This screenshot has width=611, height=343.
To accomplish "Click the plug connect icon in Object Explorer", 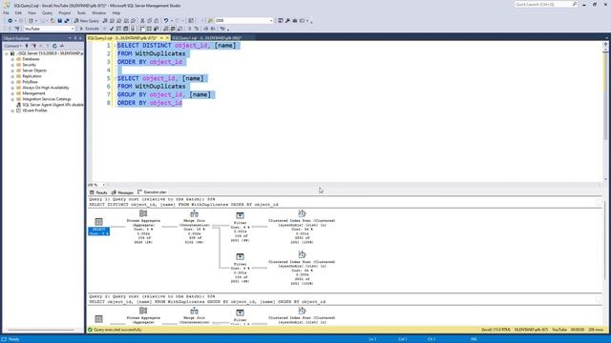I will pyautogui.click(x=27, y=46).
